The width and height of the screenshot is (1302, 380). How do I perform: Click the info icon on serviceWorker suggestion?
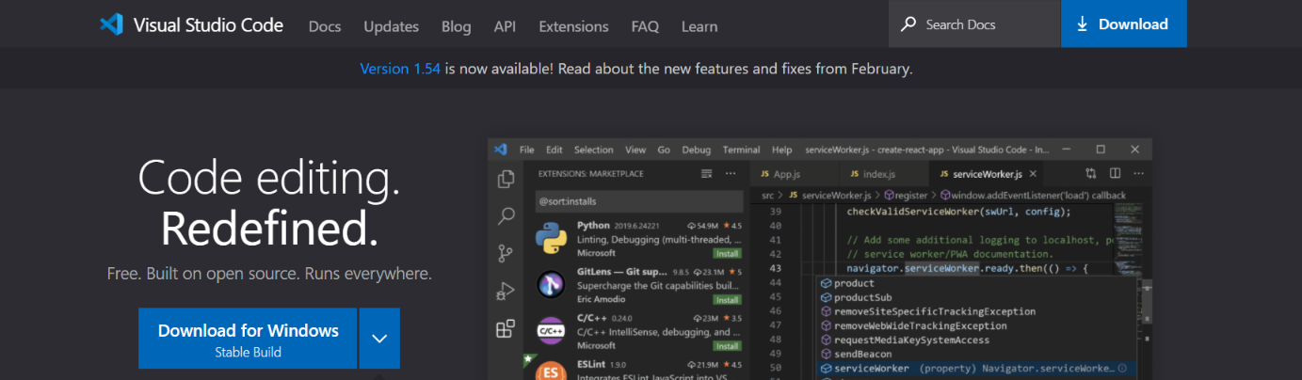click(x=1124, y=368)
